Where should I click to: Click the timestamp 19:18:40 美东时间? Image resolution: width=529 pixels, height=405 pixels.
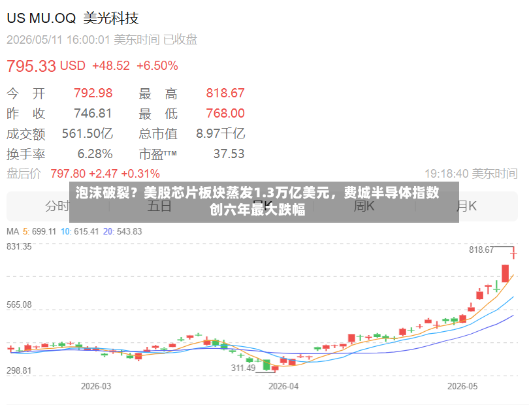472,174
